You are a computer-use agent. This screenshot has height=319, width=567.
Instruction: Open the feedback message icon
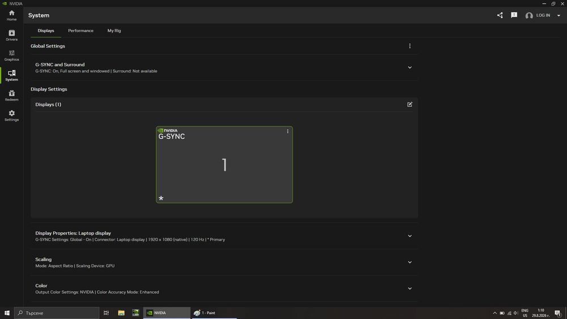[x=514, y=15]
